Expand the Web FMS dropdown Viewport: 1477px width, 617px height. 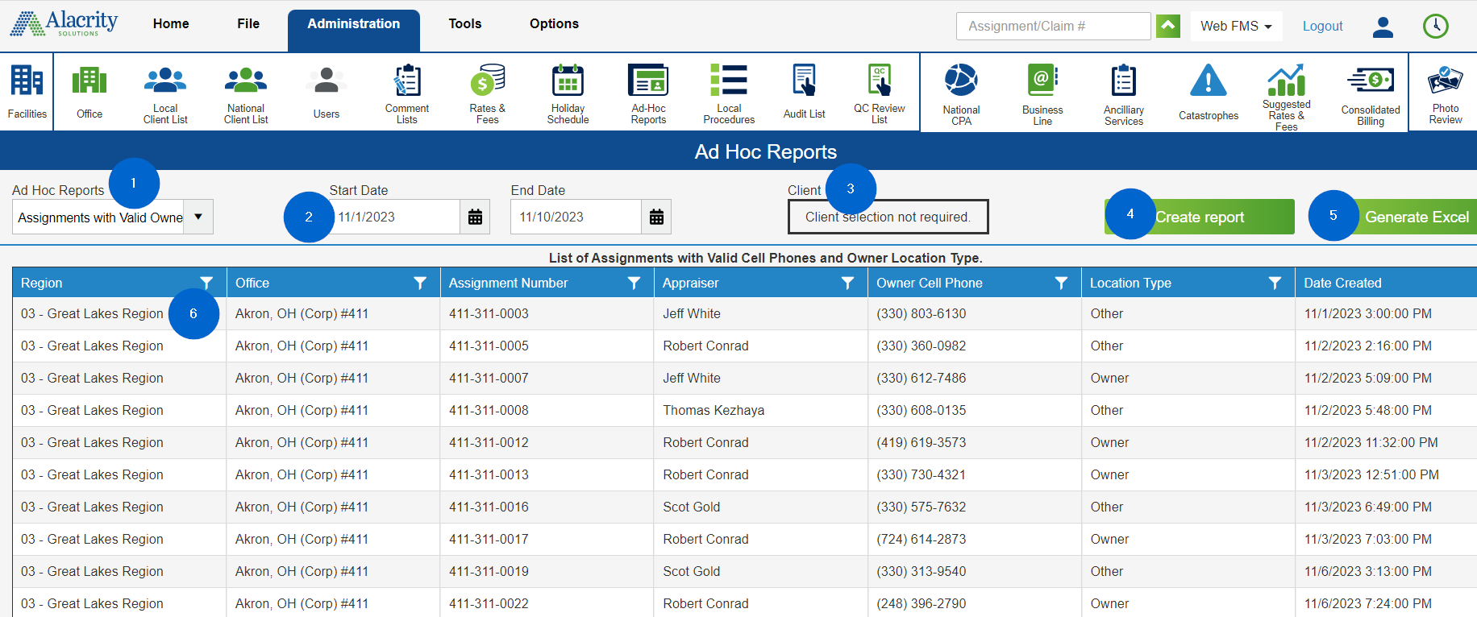1235,26
